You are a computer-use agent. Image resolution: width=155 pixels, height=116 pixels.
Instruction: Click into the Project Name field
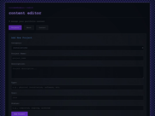click(77, 58)
